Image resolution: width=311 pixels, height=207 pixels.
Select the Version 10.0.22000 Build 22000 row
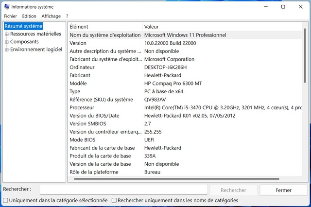[185, 43]
